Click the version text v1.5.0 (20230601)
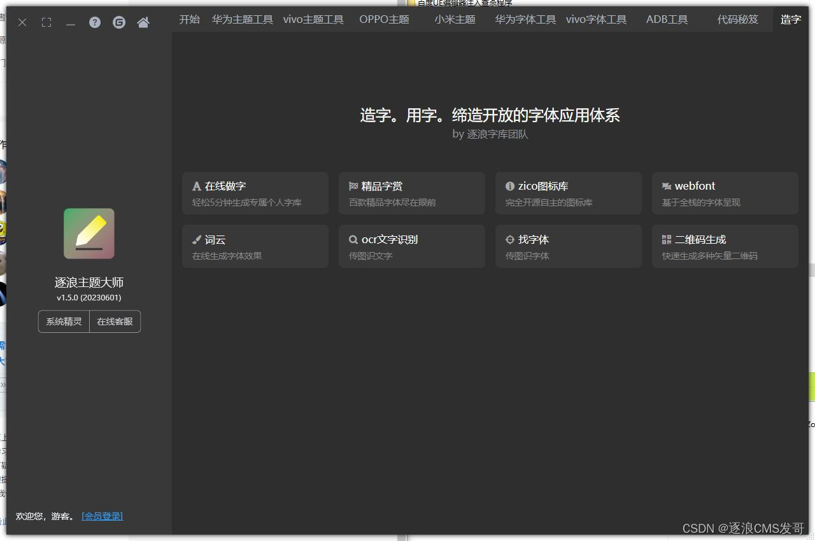The width and height of the screenshot is (815, 541). click(x=89, y=298)
